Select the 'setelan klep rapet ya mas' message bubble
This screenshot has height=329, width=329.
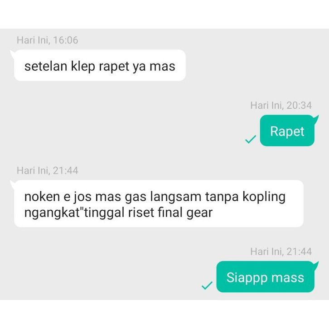(100, 65)
